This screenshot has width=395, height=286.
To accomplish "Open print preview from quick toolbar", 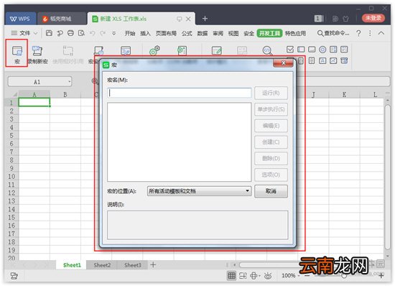I will coord(81,33).
